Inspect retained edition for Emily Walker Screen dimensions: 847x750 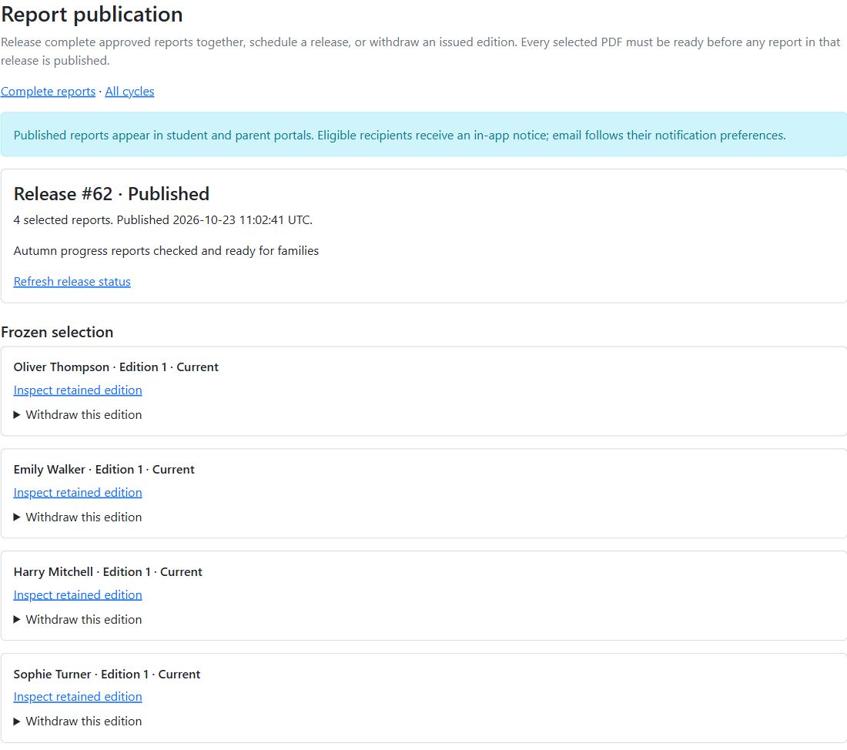coord(78,492)
